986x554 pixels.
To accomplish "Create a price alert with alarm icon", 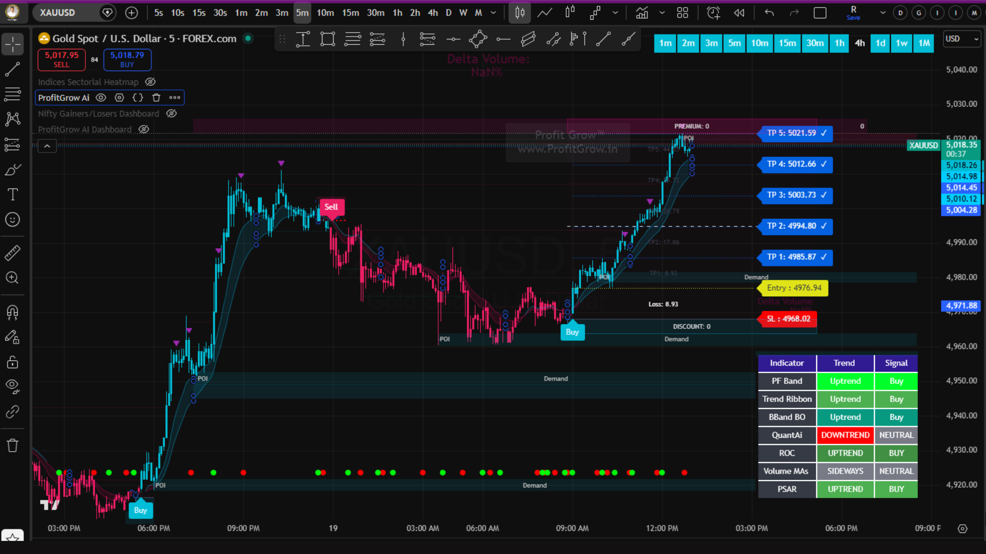I will tap(713, 13).
